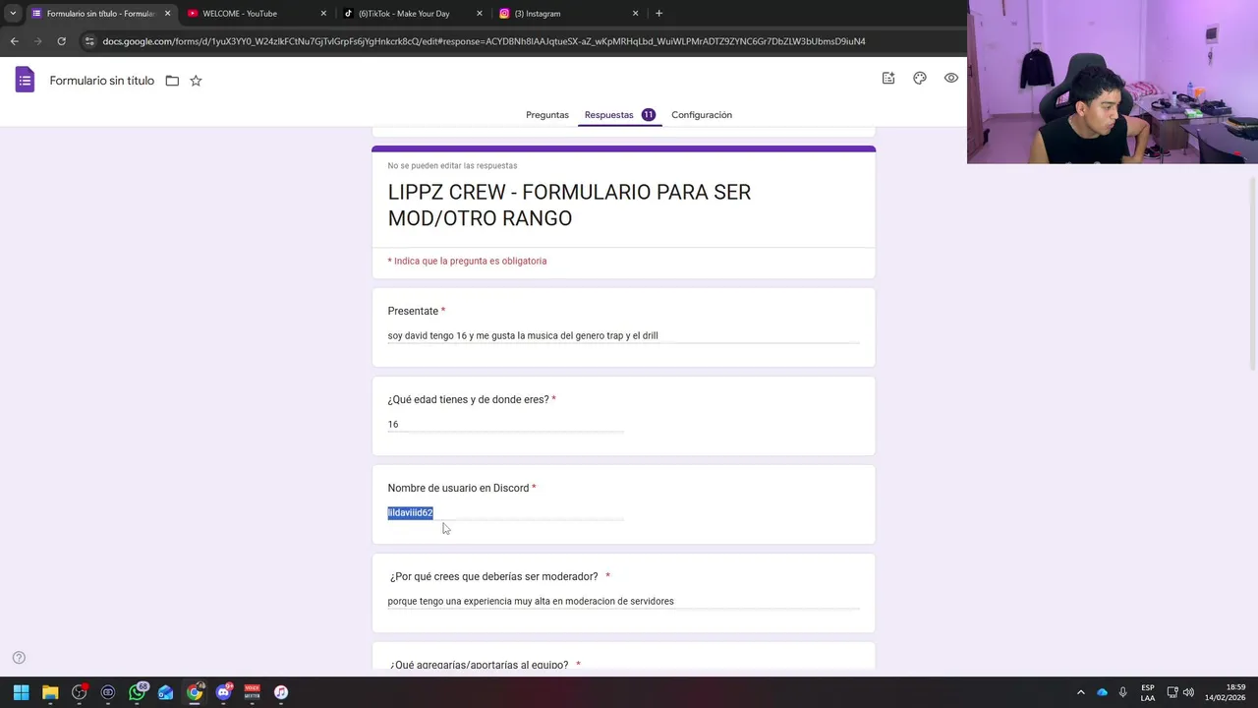Open the Preguntas tab
The image size is (1258, 708).
547,115
